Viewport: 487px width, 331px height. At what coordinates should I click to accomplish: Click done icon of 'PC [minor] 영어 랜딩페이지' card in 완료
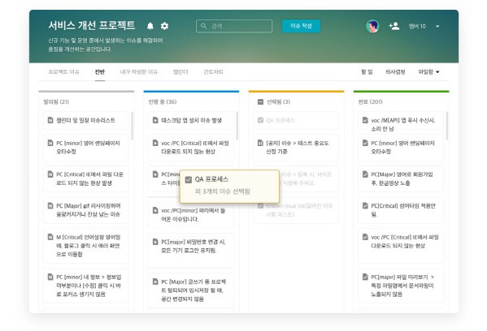coord(365,143)
